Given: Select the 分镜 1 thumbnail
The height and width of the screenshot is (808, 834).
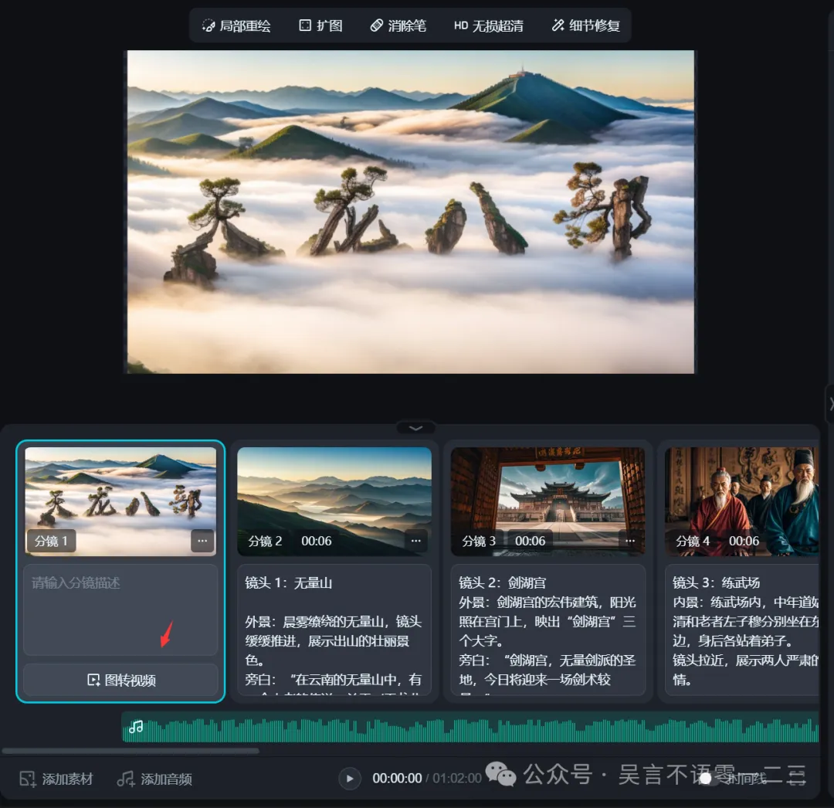Looking at the screenshot, I should 120,501.
